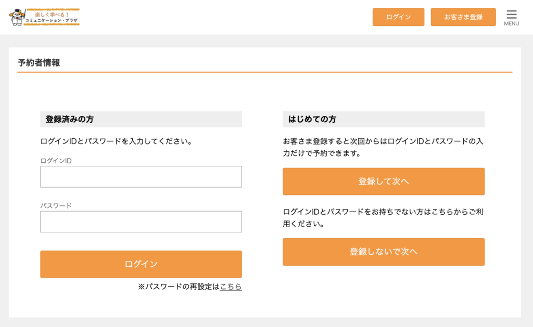Click the ログインIDとパスワードを入力してください instruction text
This screenshot has height=327, width=533.
pos(117,141)
